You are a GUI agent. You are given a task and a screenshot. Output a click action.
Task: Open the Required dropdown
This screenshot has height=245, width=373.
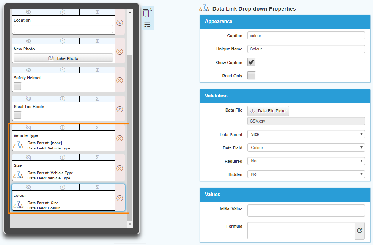pyautogui.click(x=306, y=161)
